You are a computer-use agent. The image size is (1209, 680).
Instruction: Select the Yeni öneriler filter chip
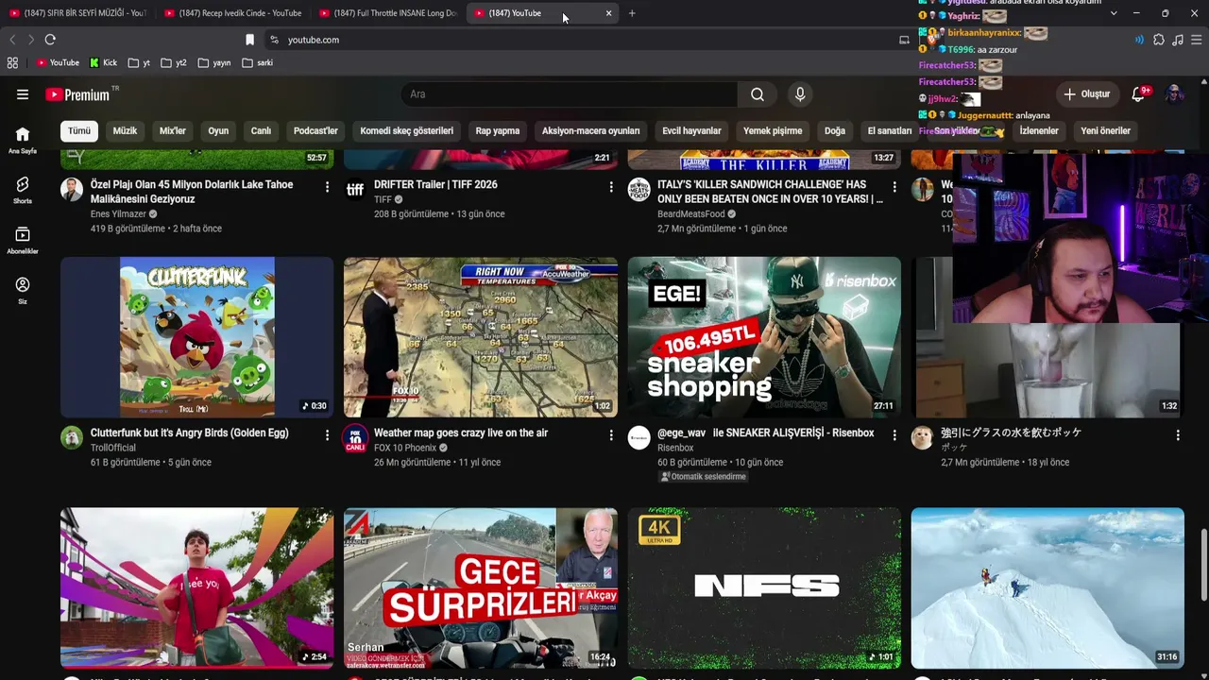(x=1105, y=131)
